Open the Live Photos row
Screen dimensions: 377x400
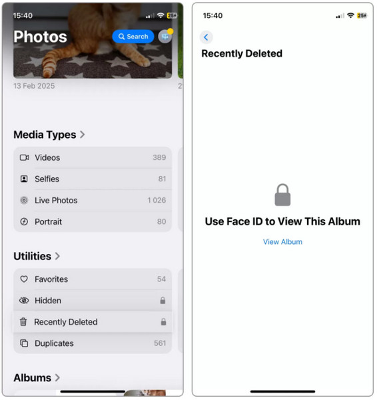[93, 201]
